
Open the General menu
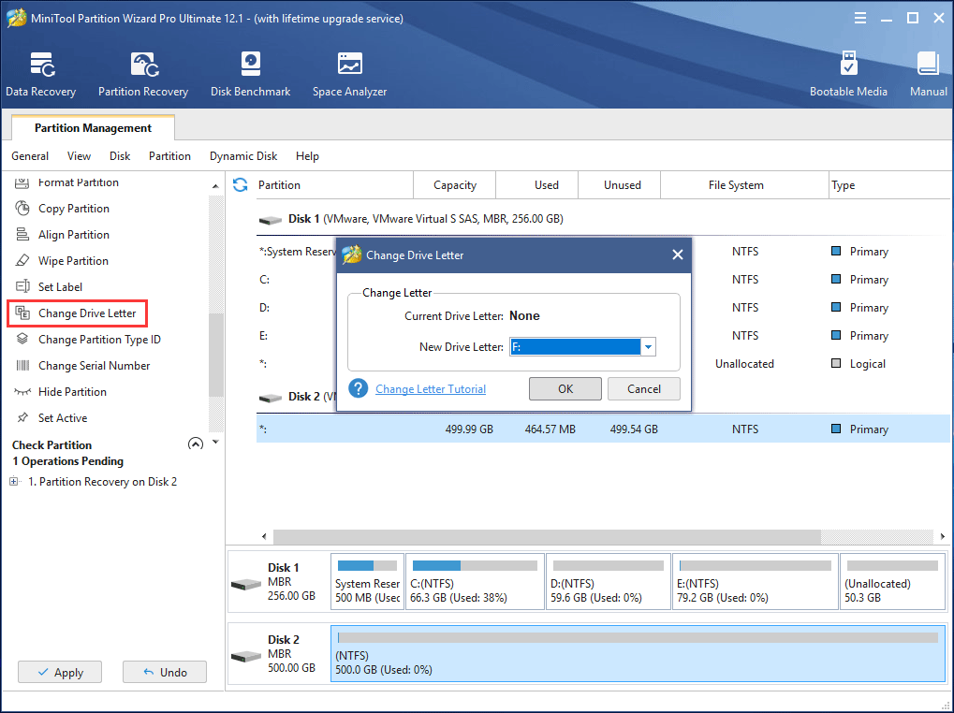point(30,156)
